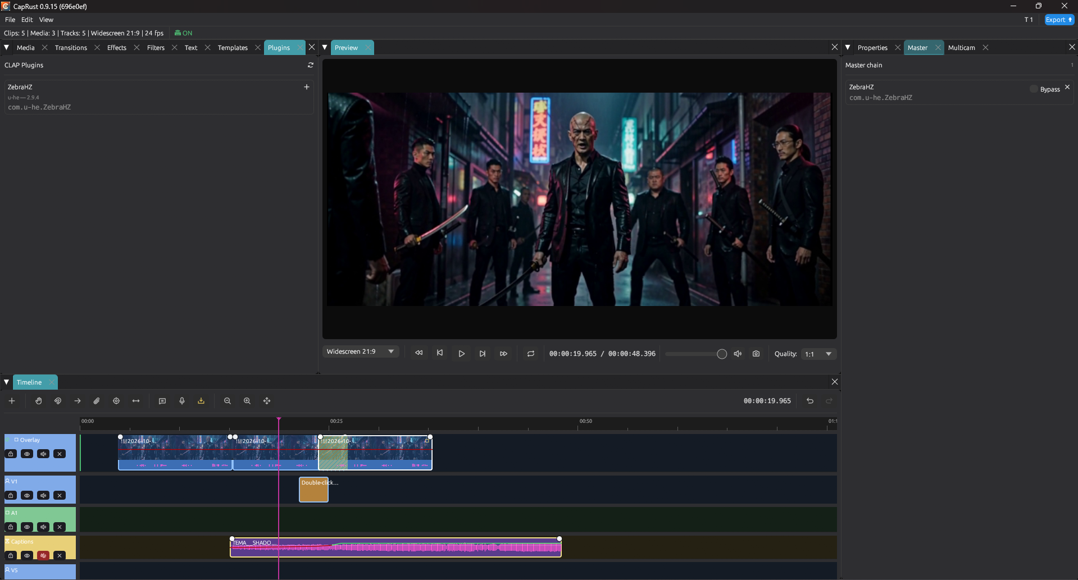Hide the Overlay track with eye icon
Image resolution: width=1078 pixels, height=580 pixels.
(x=27, y=454)
